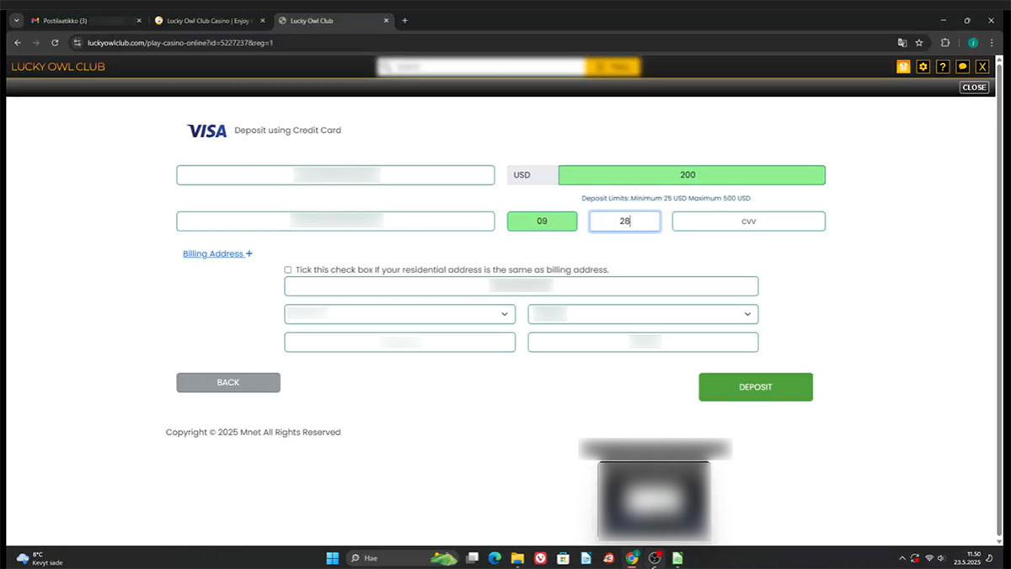View site information icon in address bar

pos(78,42)
